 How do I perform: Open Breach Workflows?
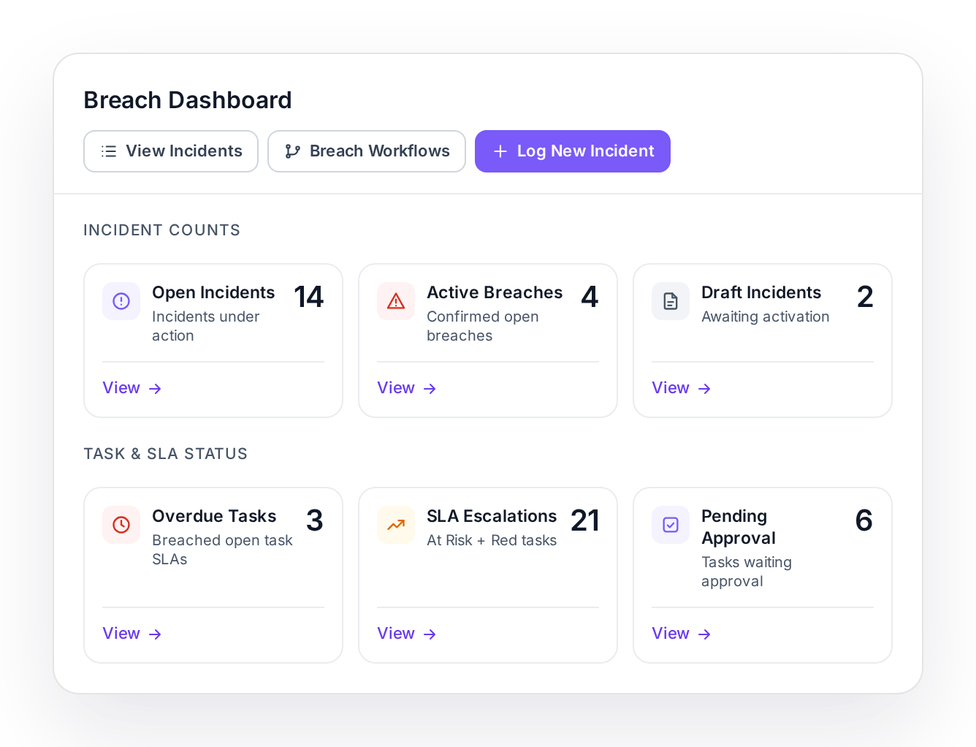tap(367, 151)
